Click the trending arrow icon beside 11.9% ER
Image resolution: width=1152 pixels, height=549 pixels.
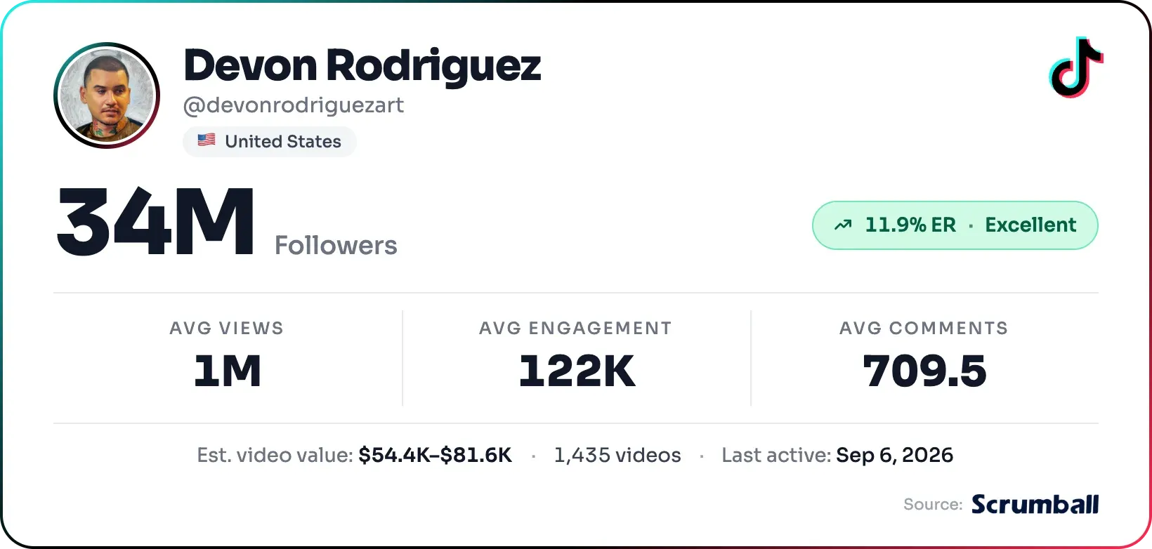[843, 225]
